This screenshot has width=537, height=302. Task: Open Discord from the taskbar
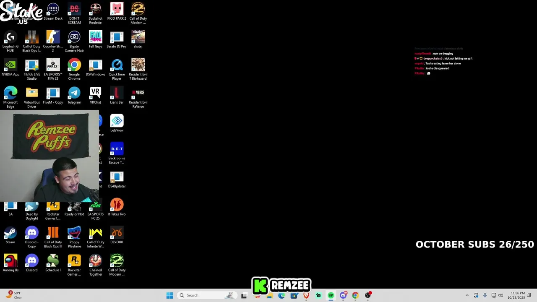coord(343,295)
